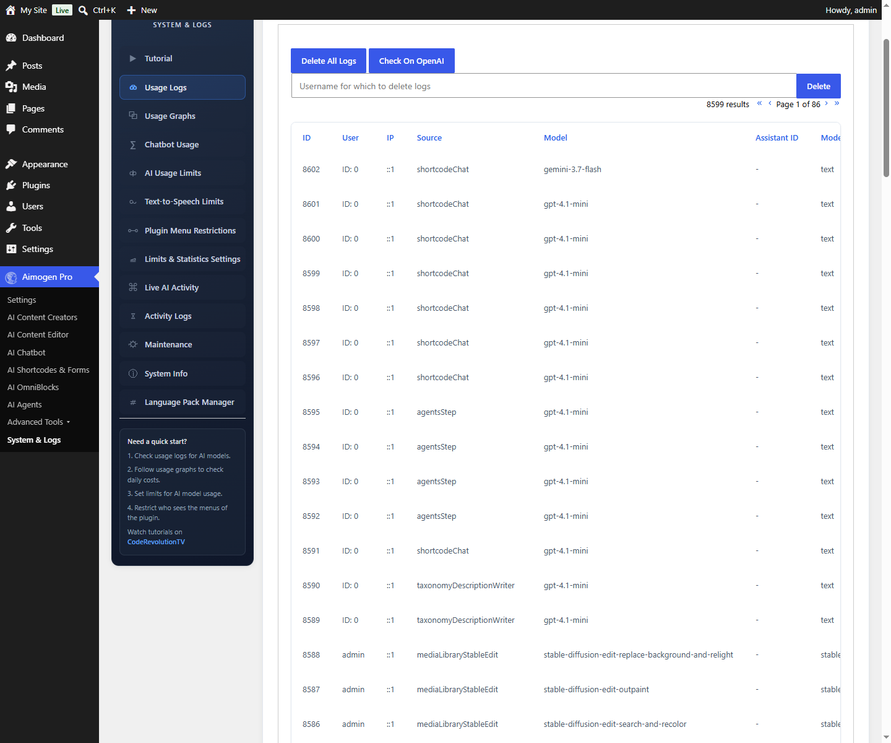This screenshot has height=743, width=891.
Task: Click the Language Pack Manager hash icon
Action: (x=133, y=402)
